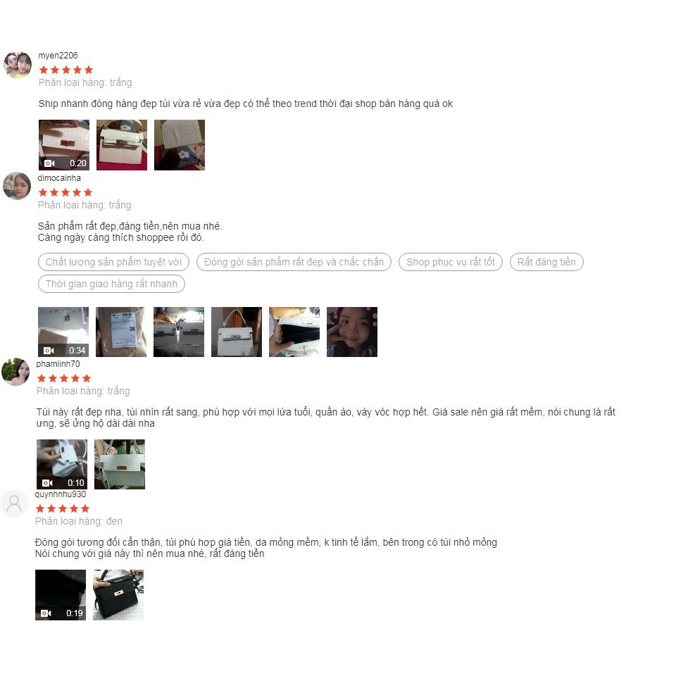The image size is (676, 676).
Task: Select the 'Thời gian giao hàng rất nhanh' tag
Action: tap(111, 284)
